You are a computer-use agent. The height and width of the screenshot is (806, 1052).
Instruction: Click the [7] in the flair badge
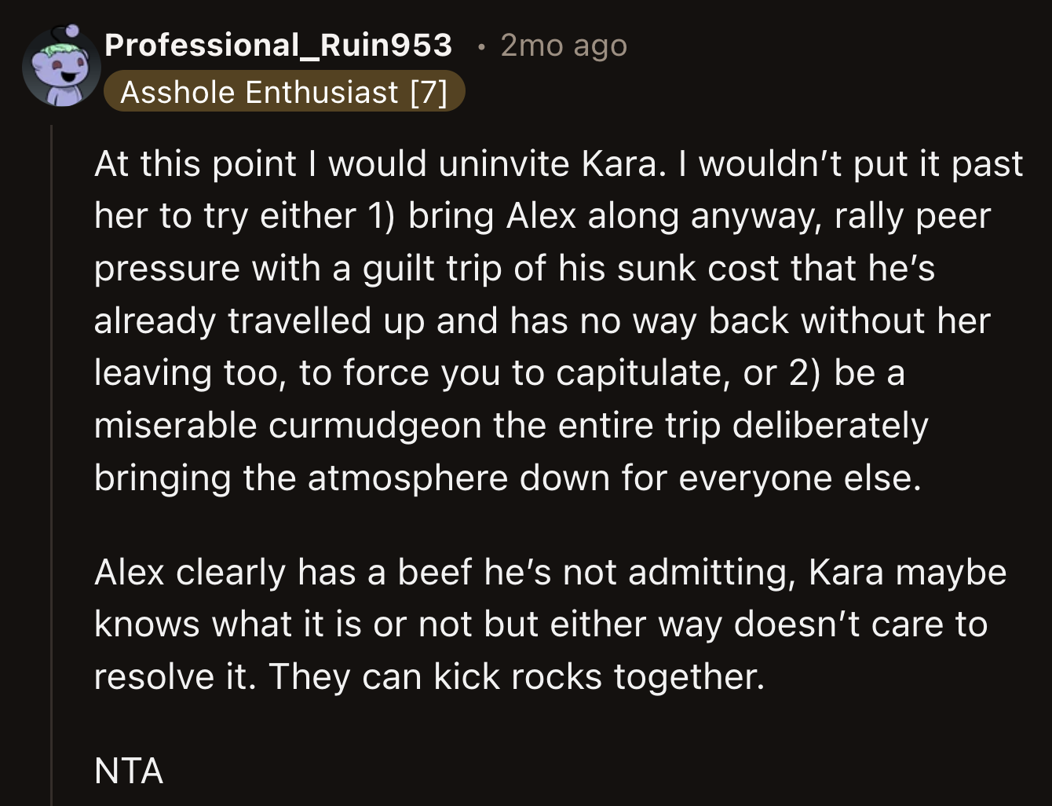pyautogui.click(x=431, y=93)
